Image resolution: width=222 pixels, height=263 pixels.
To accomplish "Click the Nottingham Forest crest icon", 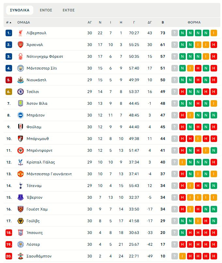I will (21, 56).
